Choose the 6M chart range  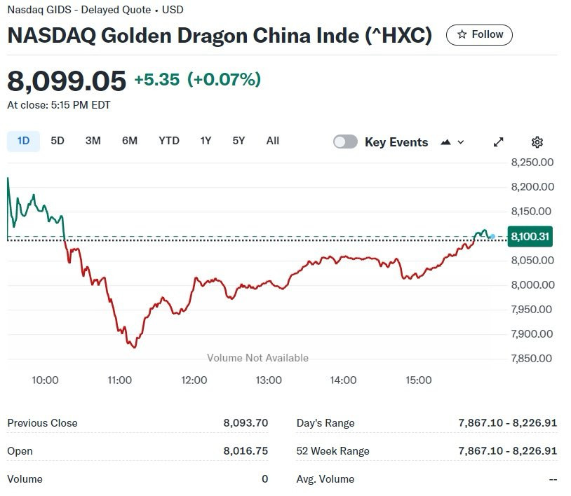click(x=130, y=141)
